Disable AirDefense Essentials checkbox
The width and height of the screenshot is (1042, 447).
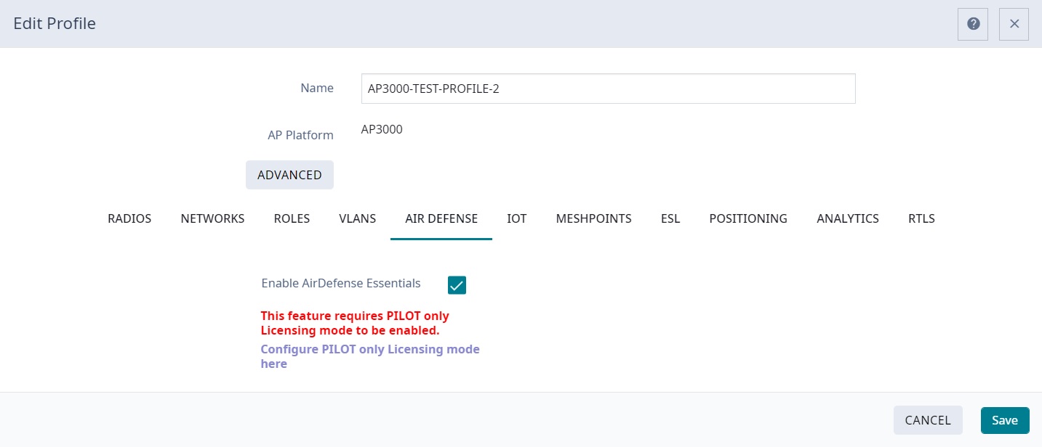(457, 284)
